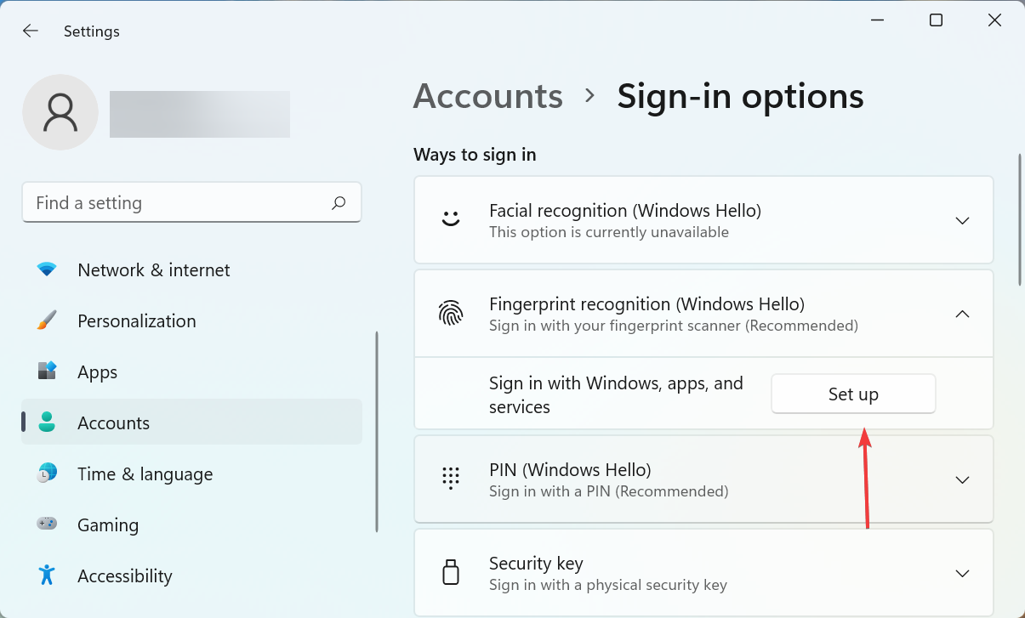Open the user profile avatar
Image resolution: width=1025 pixels, height=618 pixels.
coord(60,111)
